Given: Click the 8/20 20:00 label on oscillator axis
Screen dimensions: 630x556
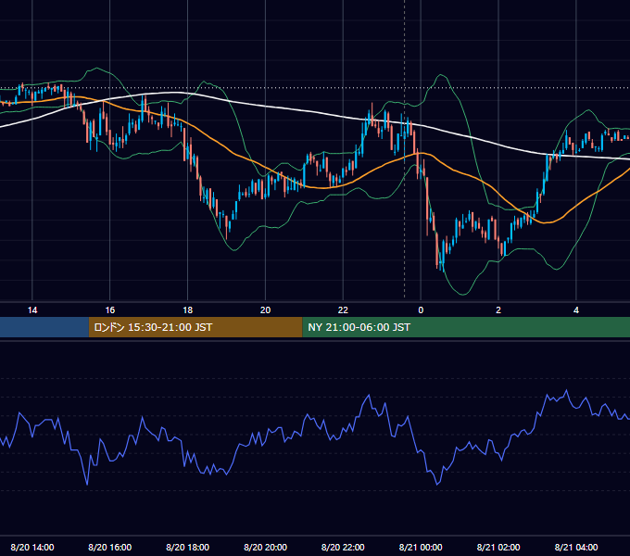Looking at the screenshot, I should point(265,547).
